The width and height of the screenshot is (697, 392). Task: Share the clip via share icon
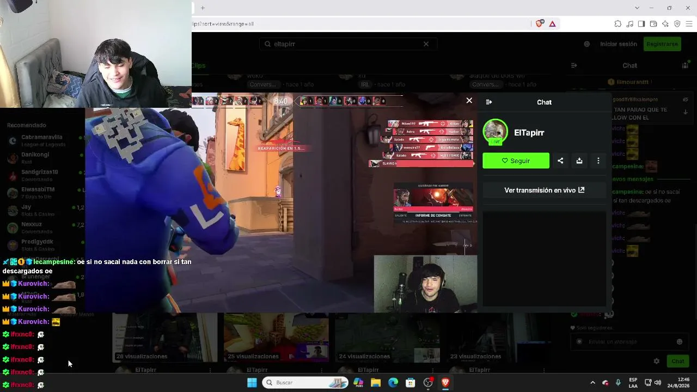(560, 161)
